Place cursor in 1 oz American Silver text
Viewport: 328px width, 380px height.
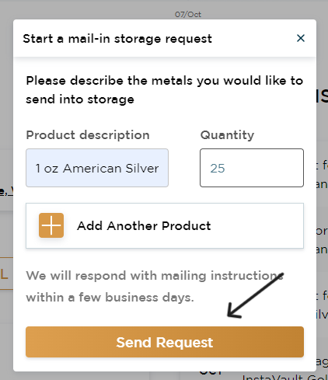click(97, 169)
